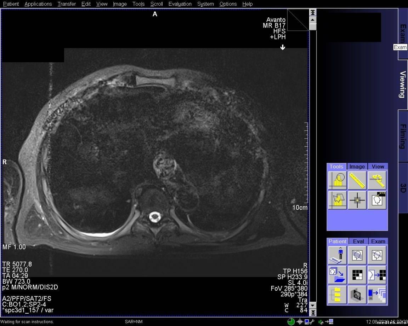
Task: Open the patient browser folder tree icon
Action: [x=337, y=295]
